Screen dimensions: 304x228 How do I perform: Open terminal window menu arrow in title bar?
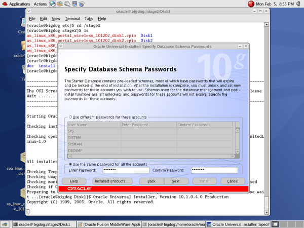(x=29, y=11)
